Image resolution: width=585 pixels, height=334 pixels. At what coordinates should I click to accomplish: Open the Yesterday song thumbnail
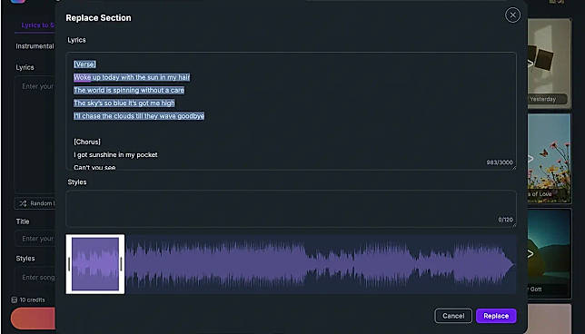(x=550, y=64)
